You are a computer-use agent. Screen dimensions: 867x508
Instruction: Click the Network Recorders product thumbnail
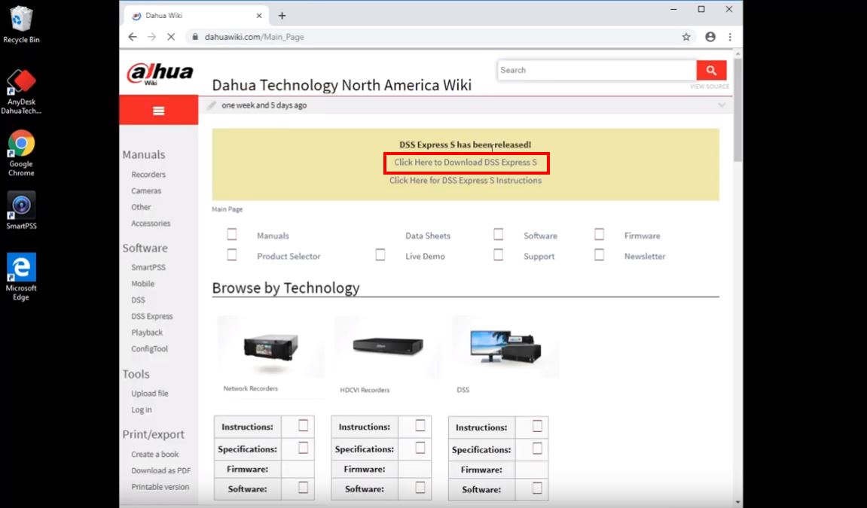click(x=270, y=347)
